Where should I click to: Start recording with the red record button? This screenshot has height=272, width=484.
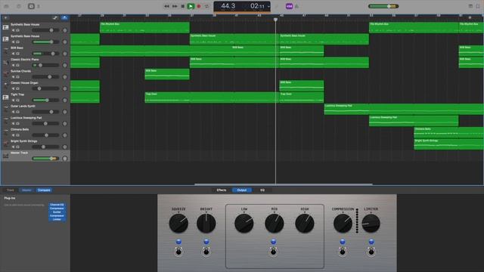[x=199, y=6]
